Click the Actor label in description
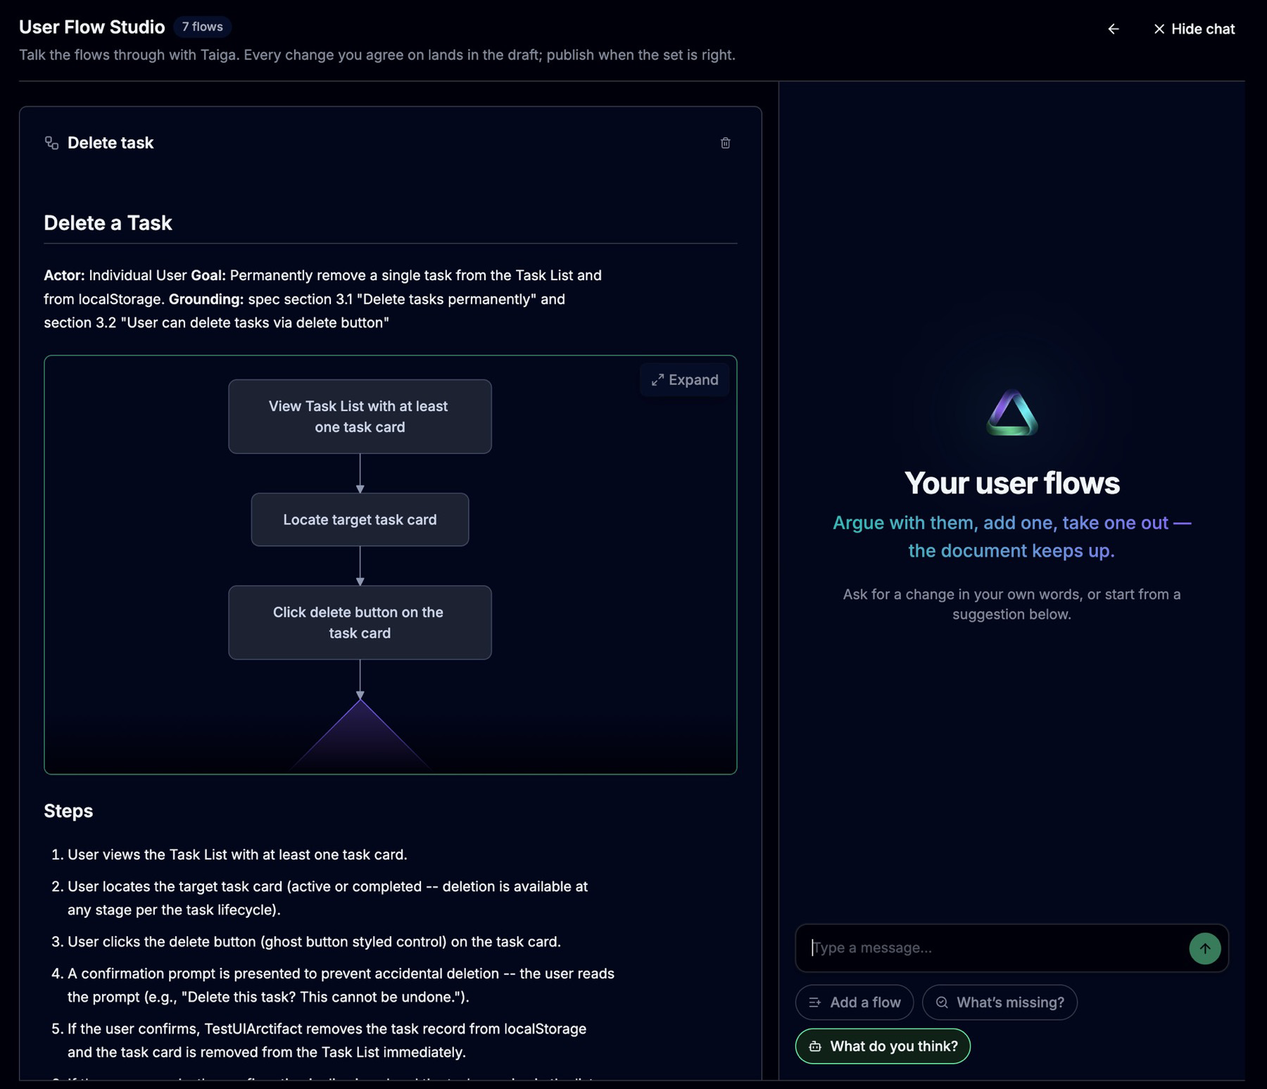The image size is (1267, 1089). (64, 275)
